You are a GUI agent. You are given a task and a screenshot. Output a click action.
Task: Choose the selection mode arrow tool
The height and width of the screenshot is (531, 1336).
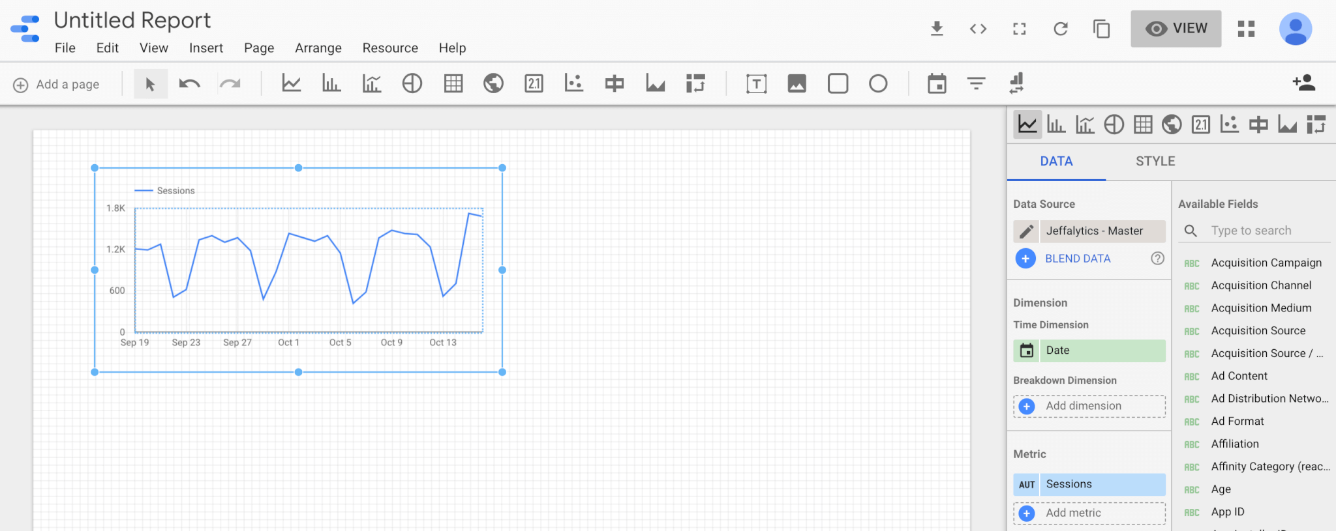[151, 84]
